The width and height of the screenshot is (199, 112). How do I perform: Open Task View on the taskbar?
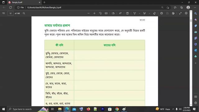[52, 109]
